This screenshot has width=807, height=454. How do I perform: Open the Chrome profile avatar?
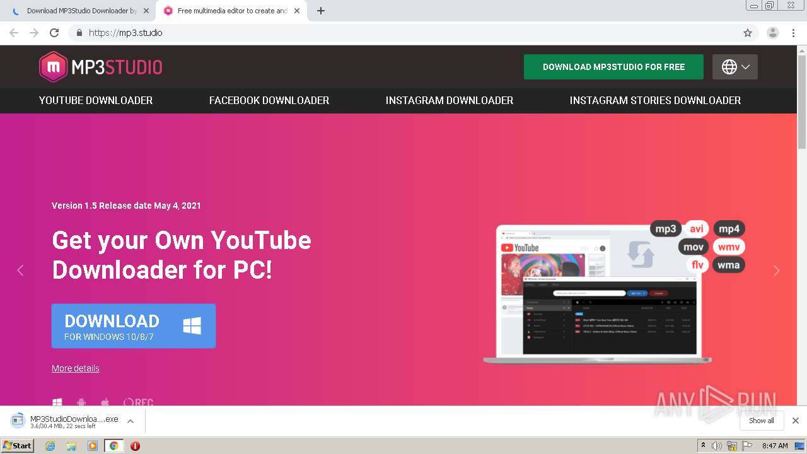point(773,33)
